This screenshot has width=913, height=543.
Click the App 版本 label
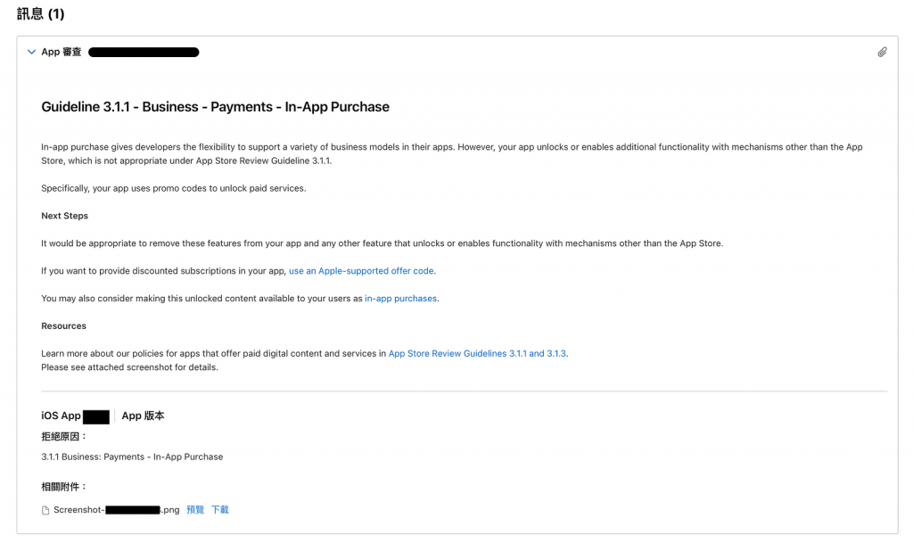(x=143, y=416)
